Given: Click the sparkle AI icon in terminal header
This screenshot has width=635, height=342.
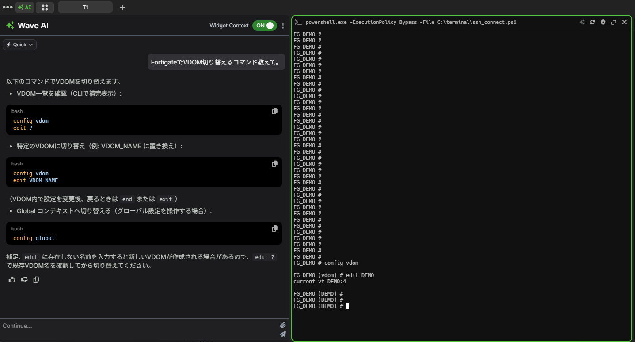Looking at the screenshot, I should pos(582,22).
